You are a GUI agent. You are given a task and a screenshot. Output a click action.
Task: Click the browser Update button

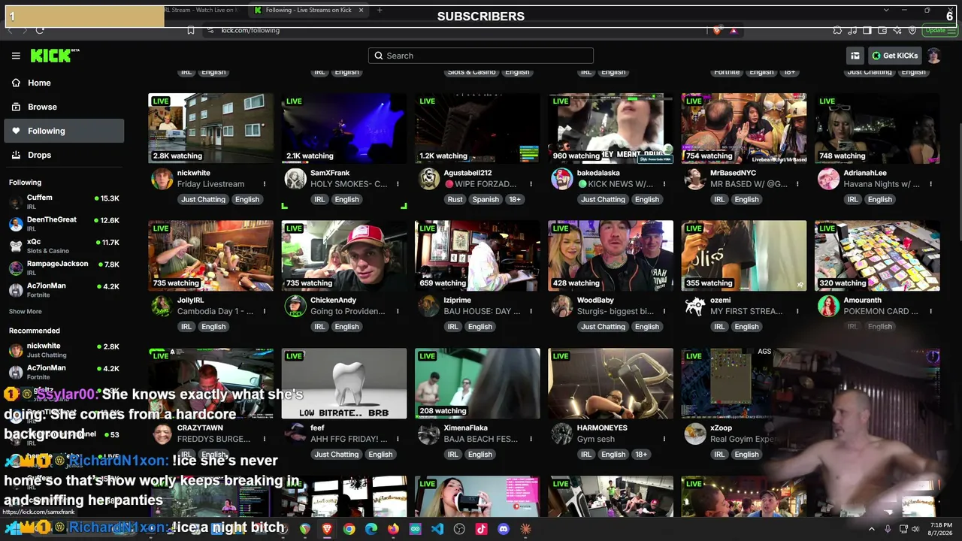(939, 30)
